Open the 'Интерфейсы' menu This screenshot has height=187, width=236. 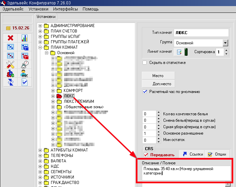[x=66, y=9]
